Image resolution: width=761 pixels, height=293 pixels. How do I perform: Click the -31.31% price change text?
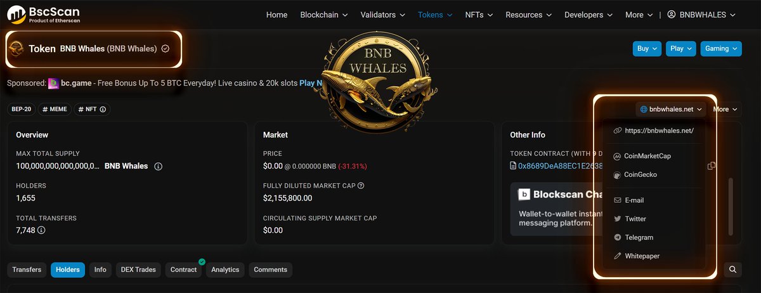click(x=353, y=166)
